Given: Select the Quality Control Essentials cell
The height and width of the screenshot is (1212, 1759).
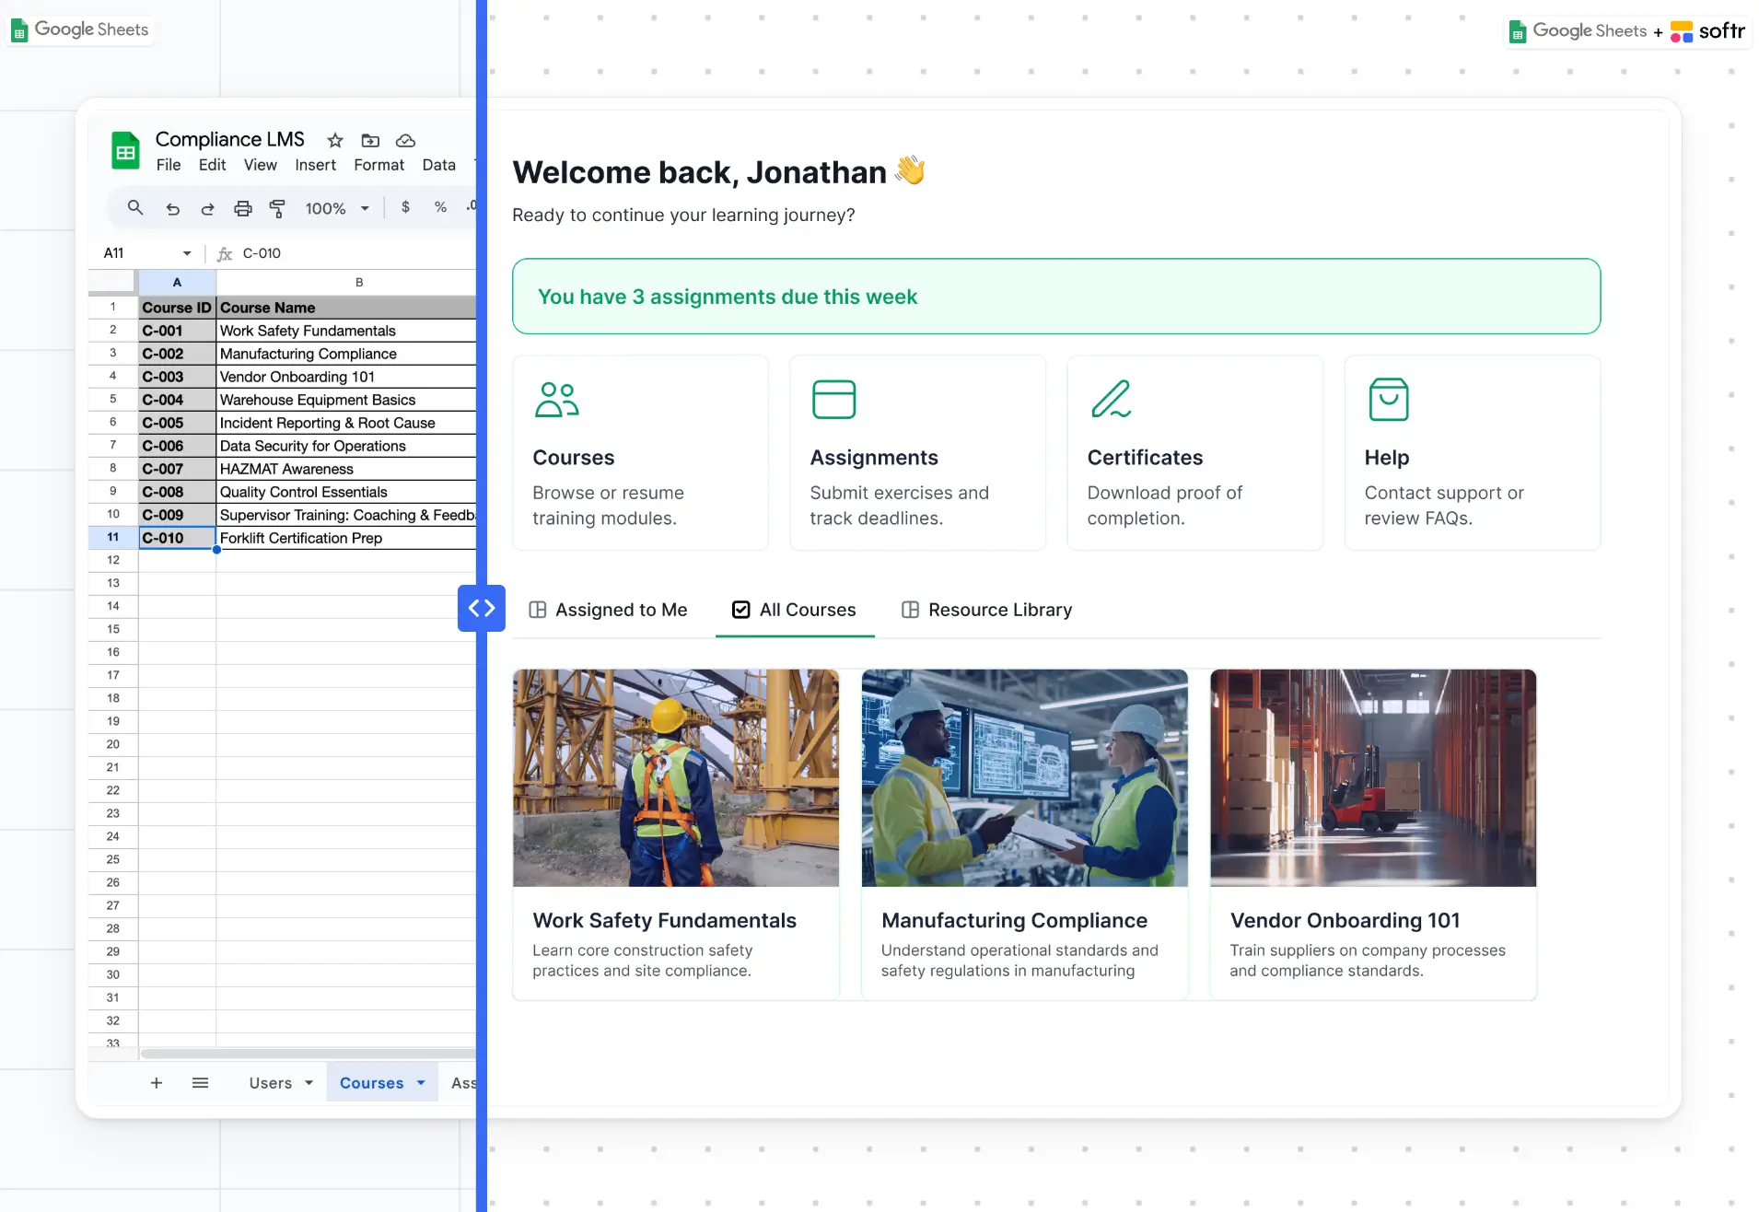Looking at the screenshot, I should [x=346, y=492].
